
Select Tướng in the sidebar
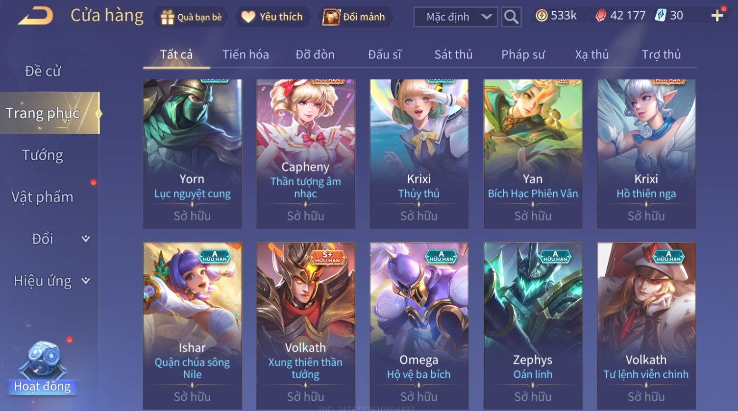43,155
